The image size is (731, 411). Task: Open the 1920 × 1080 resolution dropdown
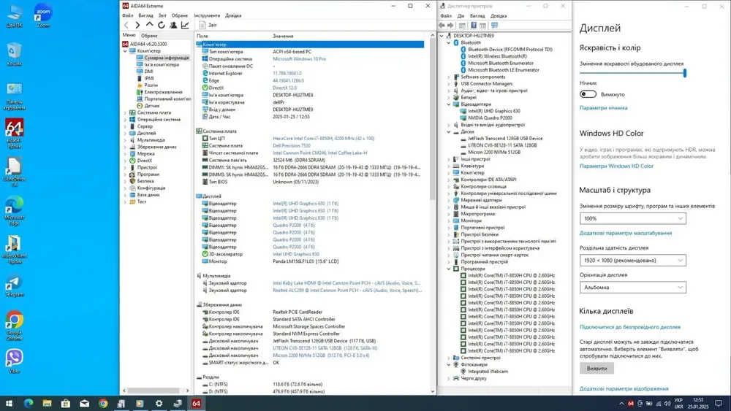tap(633, 260)
